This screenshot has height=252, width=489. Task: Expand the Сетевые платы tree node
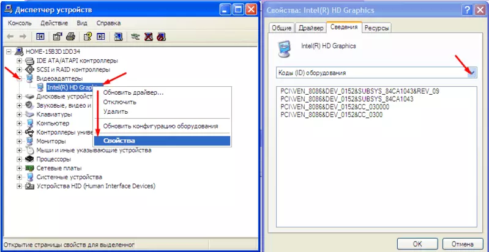click(20, 168)
